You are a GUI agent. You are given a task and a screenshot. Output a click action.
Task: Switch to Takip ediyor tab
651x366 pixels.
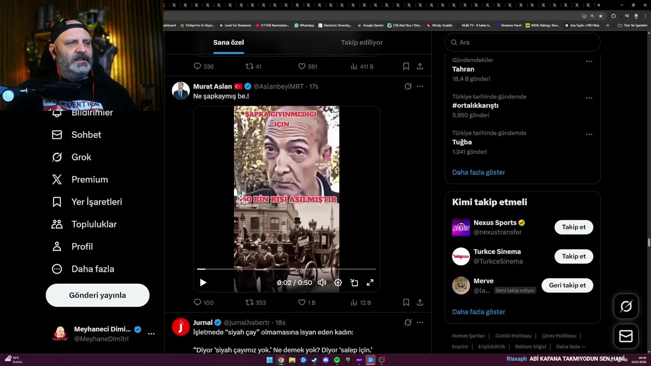[x=362, y=43]
